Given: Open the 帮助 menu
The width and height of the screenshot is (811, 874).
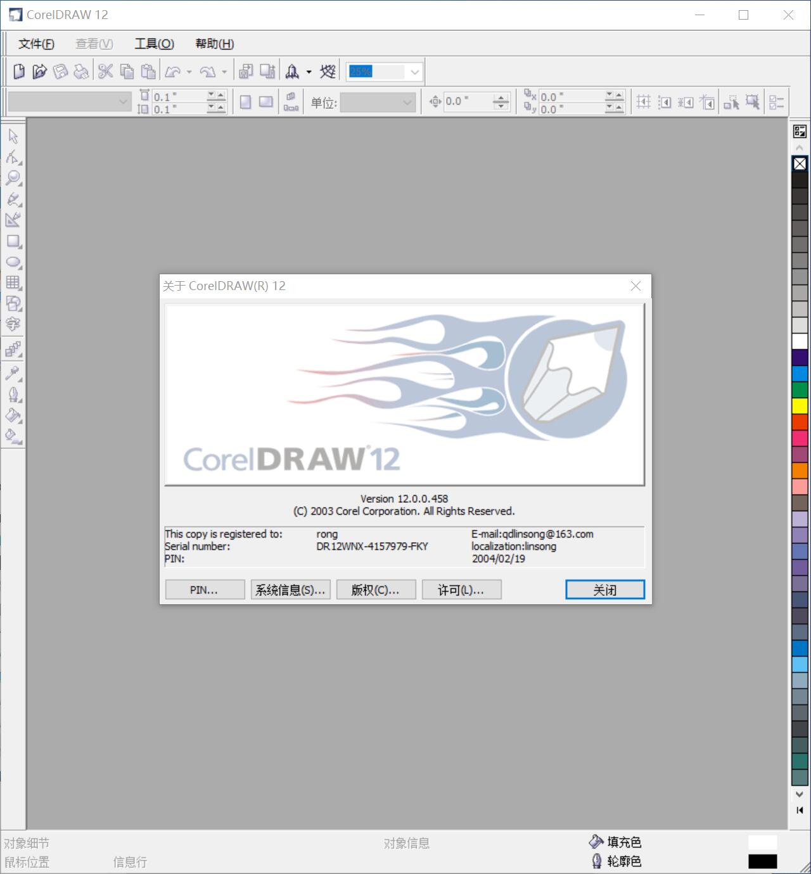Looking at the screenshot, I should point(214,44).
